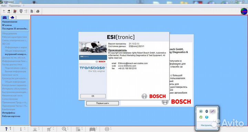This screenshot has width=248, height=132.
Task: Click the green uTorrent icon in tray popup
Action: [x=201, y=117]
